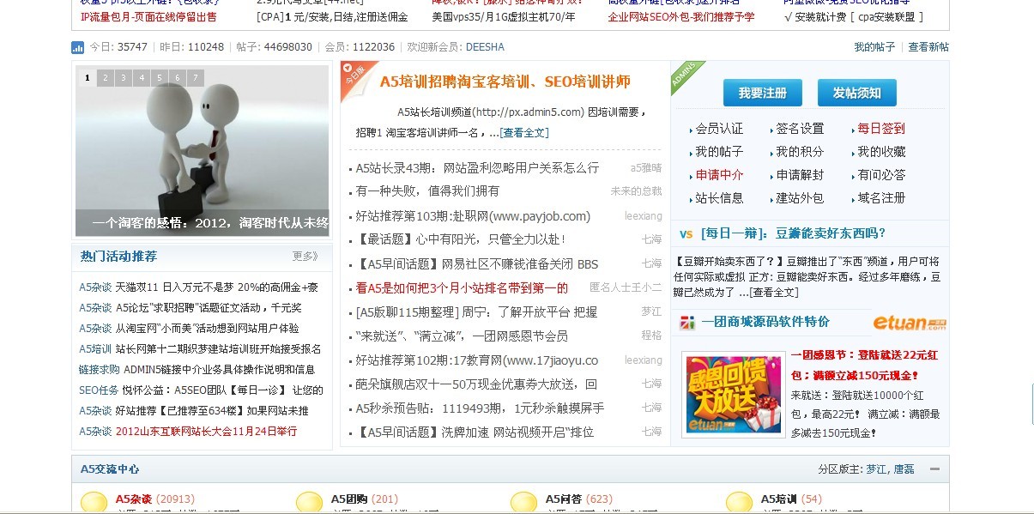Open author 匿名人士王小二
This screenshot has width=1034, height=514.
coord(626,288)
